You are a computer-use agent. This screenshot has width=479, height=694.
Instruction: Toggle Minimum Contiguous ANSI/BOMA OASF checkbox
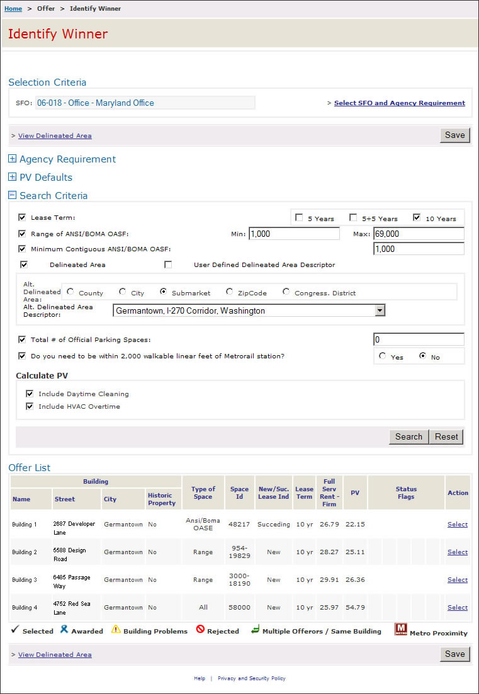(21, 249)
